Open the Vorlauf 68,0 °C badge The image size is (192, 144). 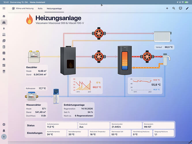point(164,47)
